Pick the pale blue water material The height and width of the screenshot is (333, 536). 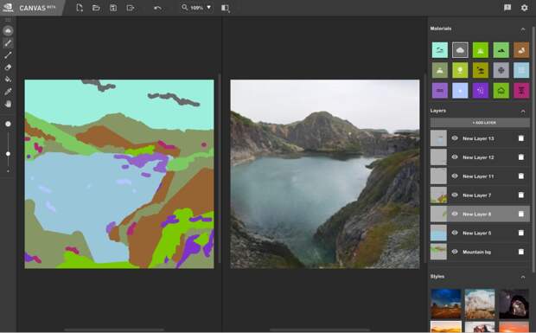521,70
